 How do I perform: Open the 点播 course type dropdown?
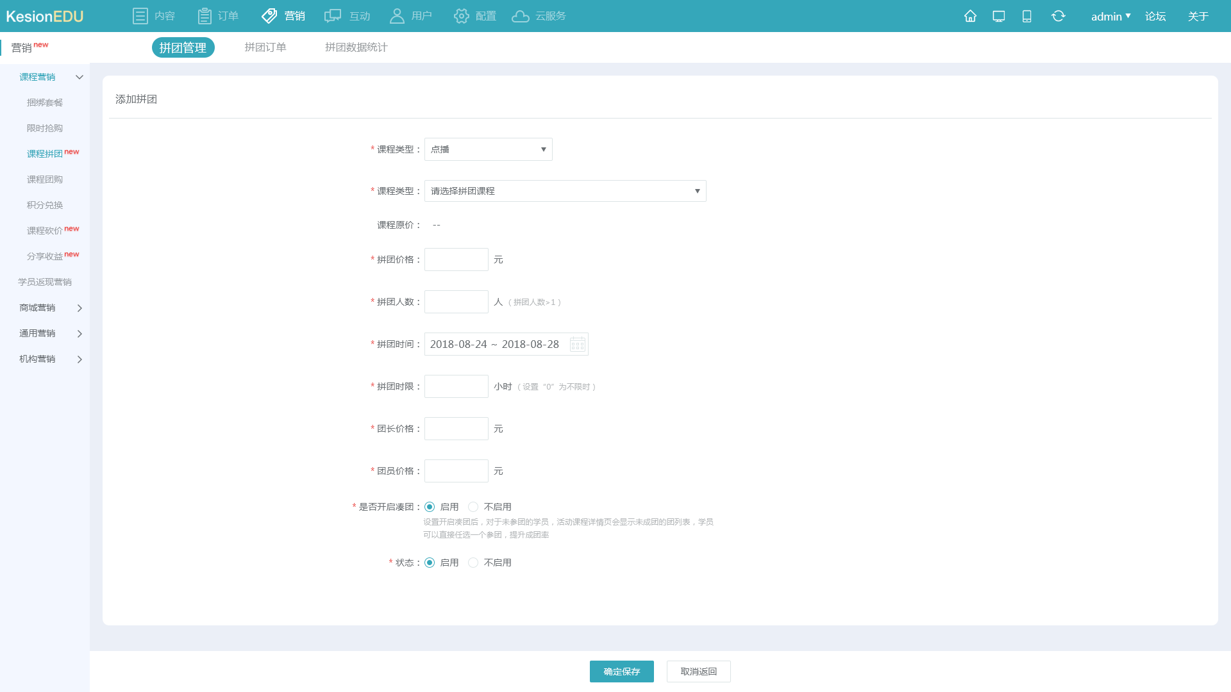click(x=488, y=149)
